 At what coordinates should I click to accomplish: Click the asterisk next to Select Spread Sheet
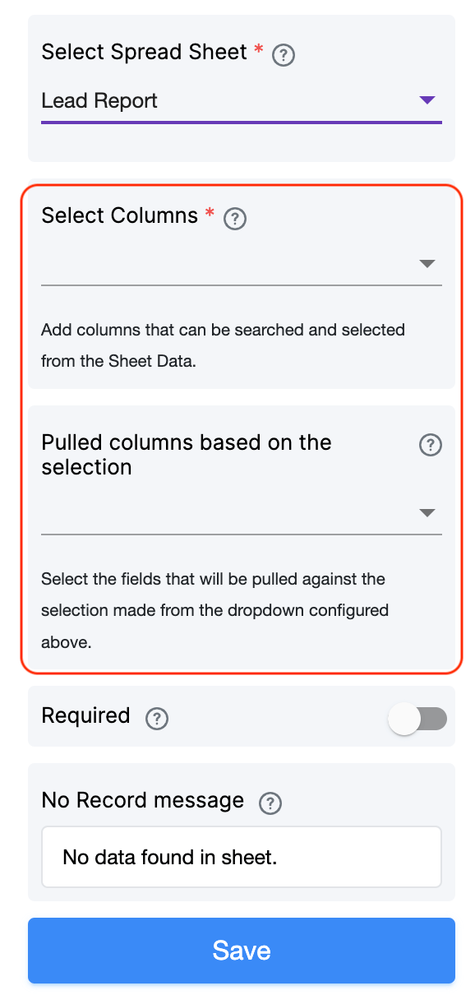258,49
